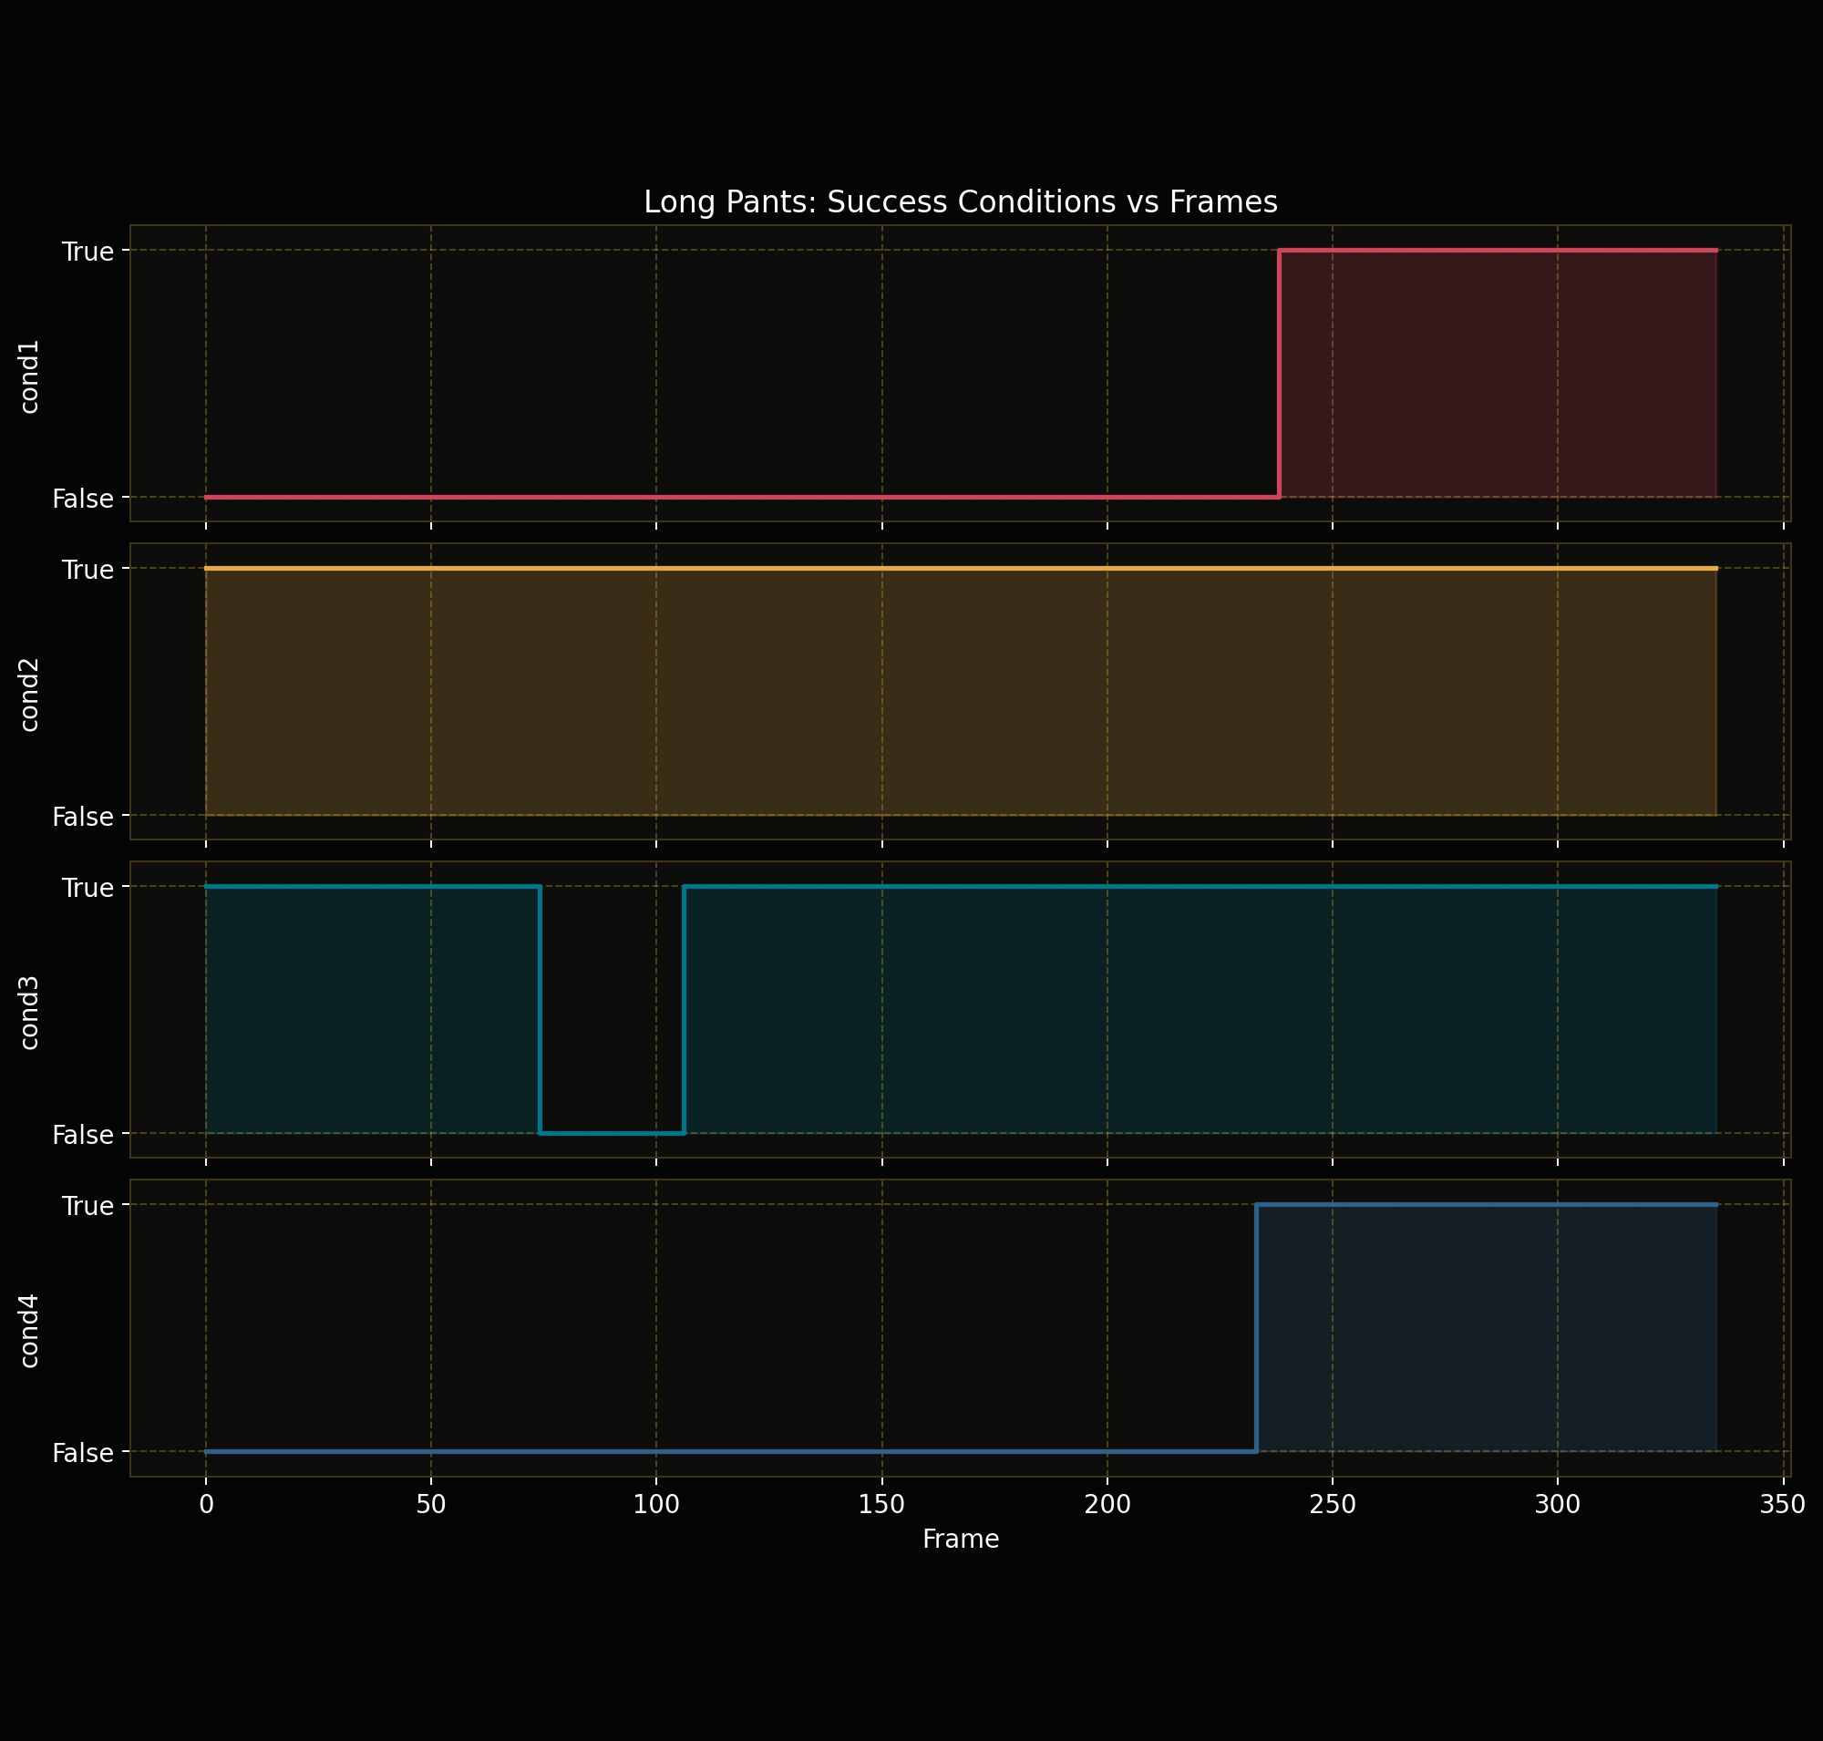Click the "300" x-axis tick label

click(1558, 1504)
